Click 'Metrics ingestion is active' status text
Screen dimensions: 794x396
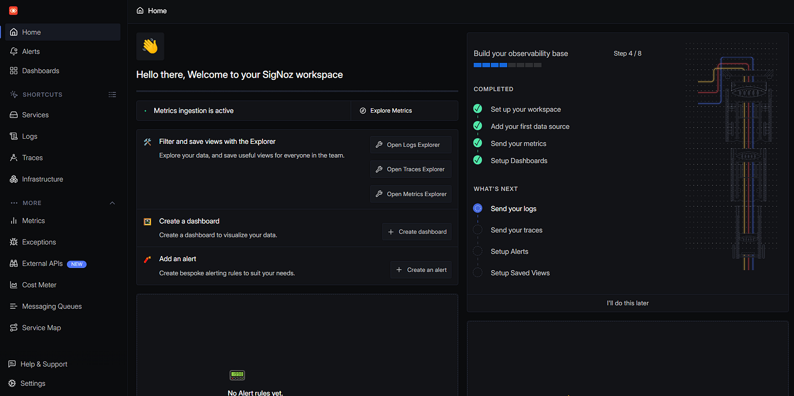193,111
